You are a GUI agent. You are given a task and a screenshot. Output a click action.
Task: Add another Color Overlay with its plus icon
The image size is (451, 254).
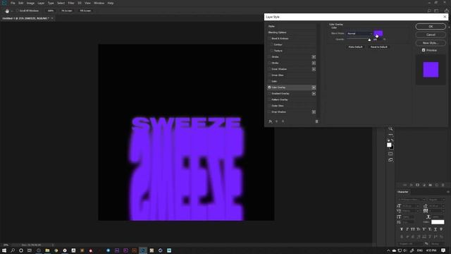coord(314,87)
